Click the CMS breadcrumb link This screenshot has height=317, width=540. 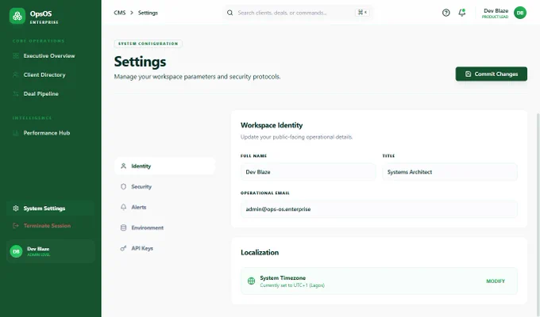119,13
